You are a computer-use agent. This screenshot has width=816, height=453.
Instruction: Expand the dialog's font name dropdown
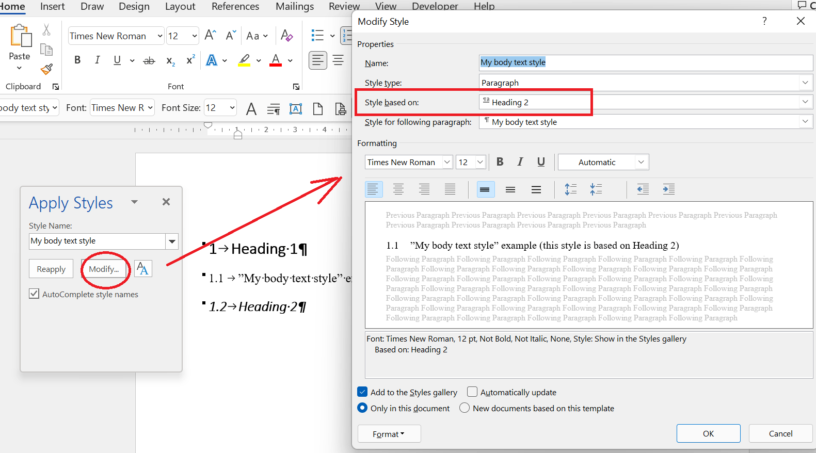[447, 162]
